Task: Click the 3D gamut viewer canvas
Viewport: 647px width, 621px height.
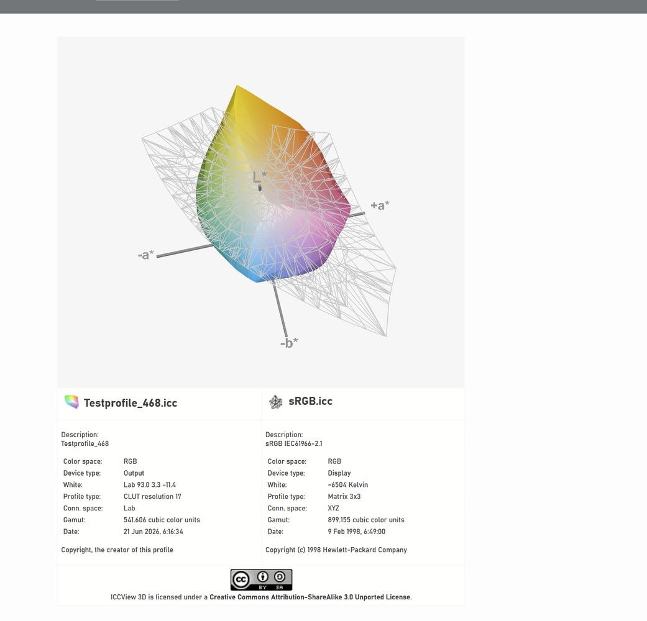Action: [261, 212]
